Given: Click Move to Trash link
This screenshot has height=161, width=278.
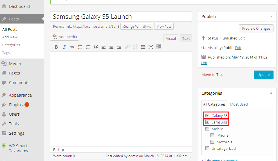Looking at the screenshot, I should tap(214, 74).
